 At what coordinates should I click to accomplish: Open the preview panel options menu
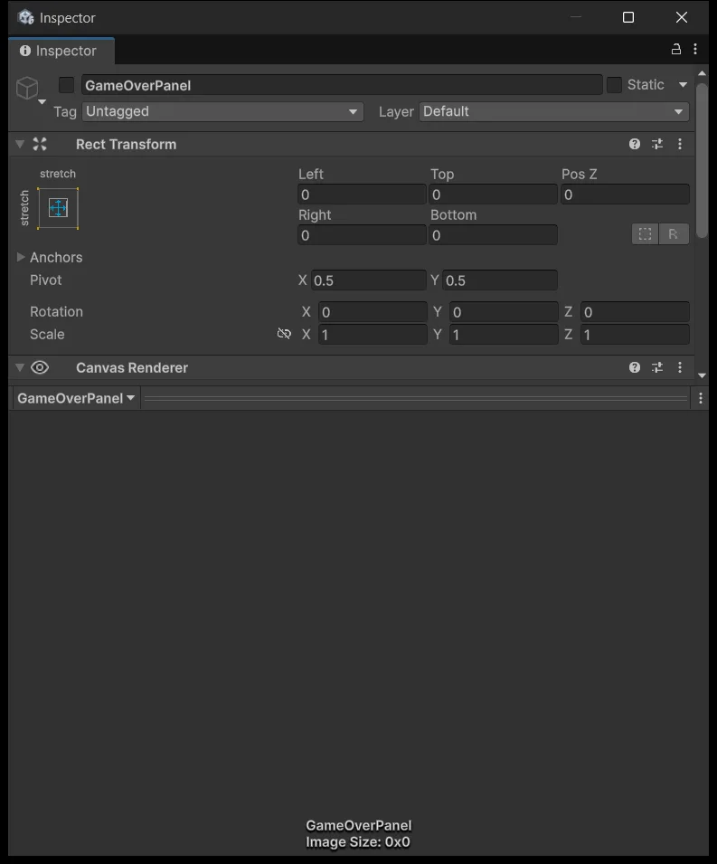tap(701, 398)
